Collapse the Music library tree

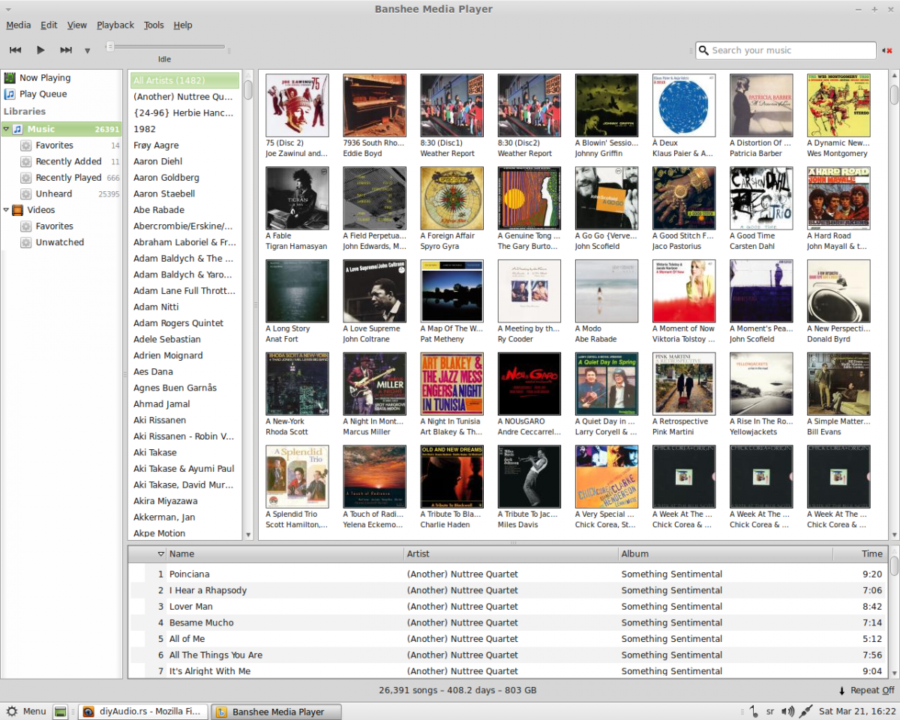click(x=6, y=129)
